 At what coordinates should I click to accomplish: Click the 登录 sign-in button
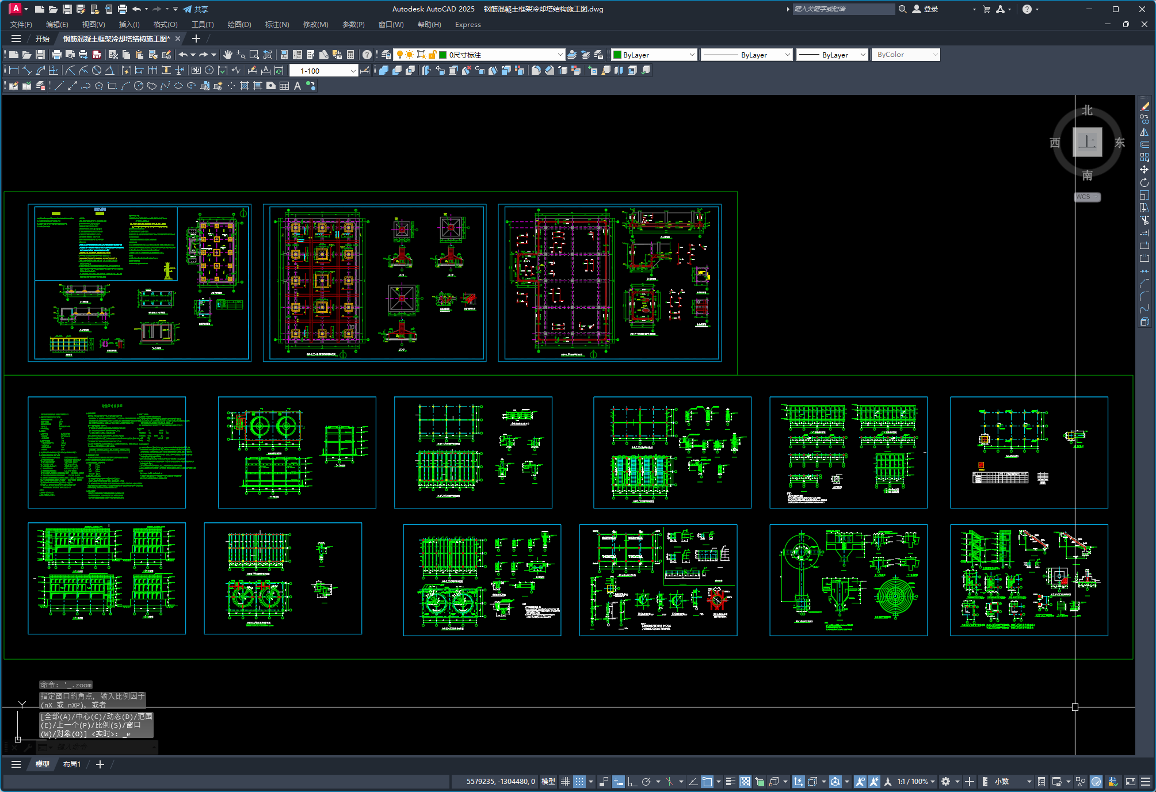click(925, 9)
